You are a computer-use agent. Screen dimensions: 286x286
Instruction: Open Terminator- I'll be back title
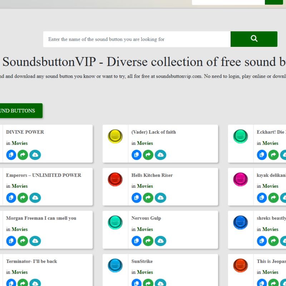coord(31,261)
